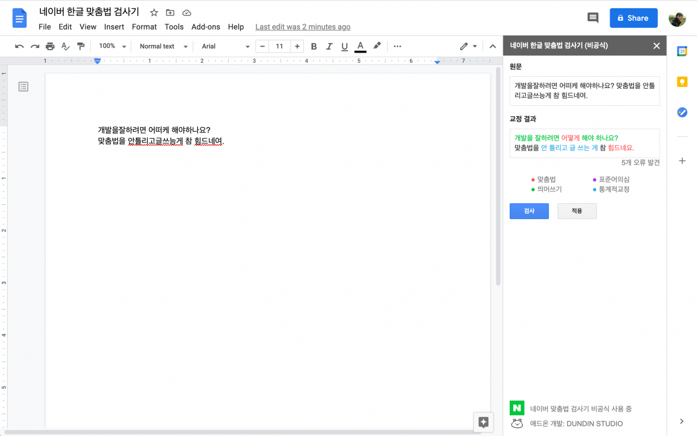Open Google Calendar side panel
Screen dimensions: 697x436
(x=682, y=51)
